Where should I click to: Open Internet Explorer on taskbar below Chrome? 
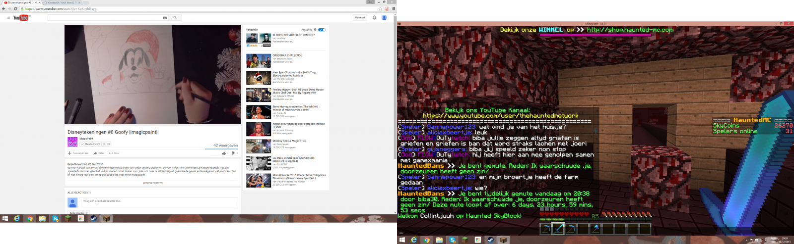[x=17, y=218]
